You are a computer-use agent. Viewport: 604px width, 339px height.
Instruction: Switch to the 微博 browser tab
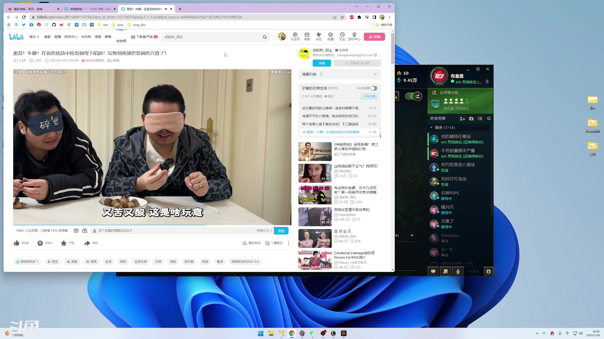pos(33,9)
